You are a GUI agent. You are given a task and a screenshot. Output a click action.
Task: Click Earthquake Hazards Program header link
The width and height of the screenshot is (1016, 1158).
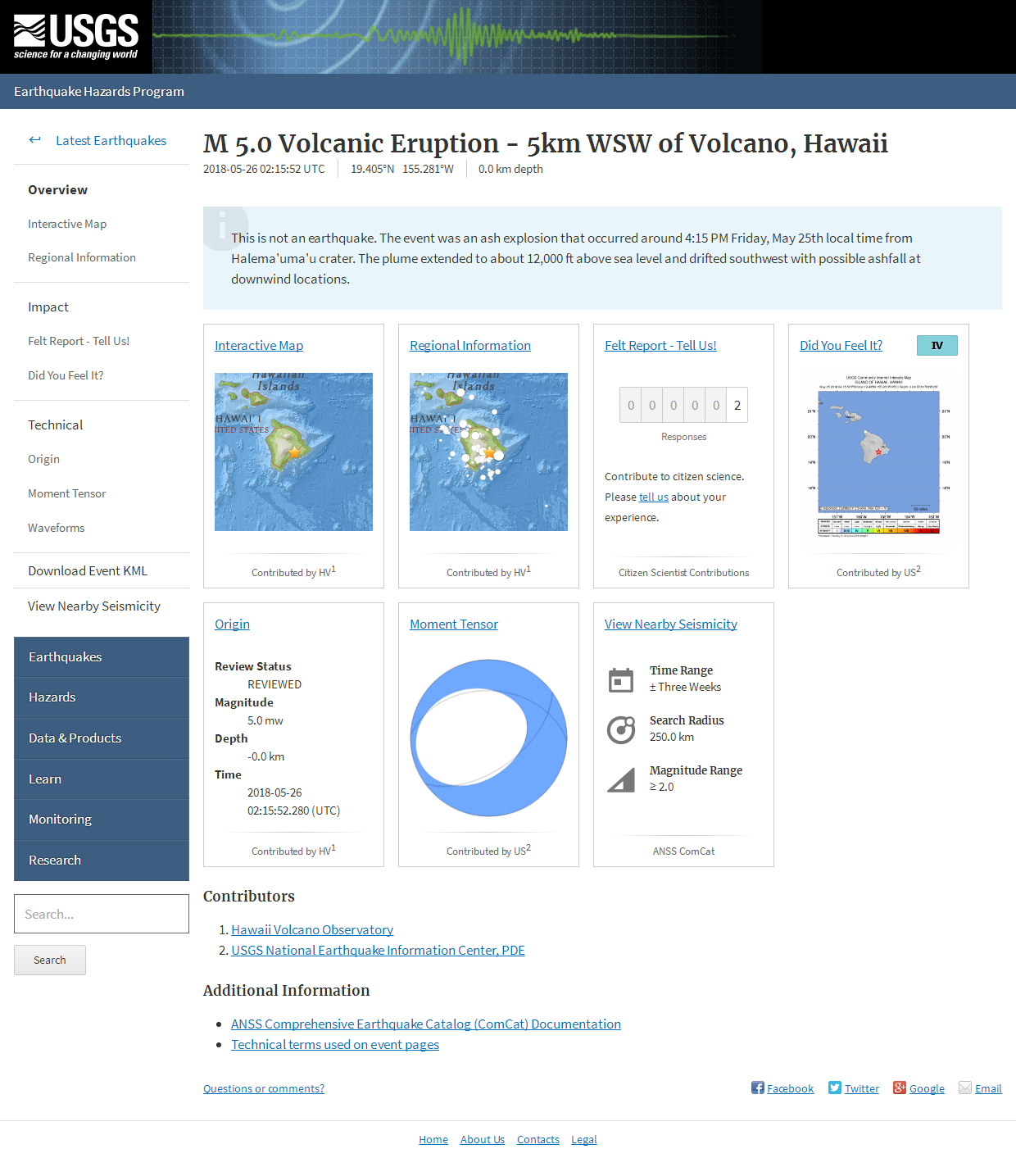point(99,91)
